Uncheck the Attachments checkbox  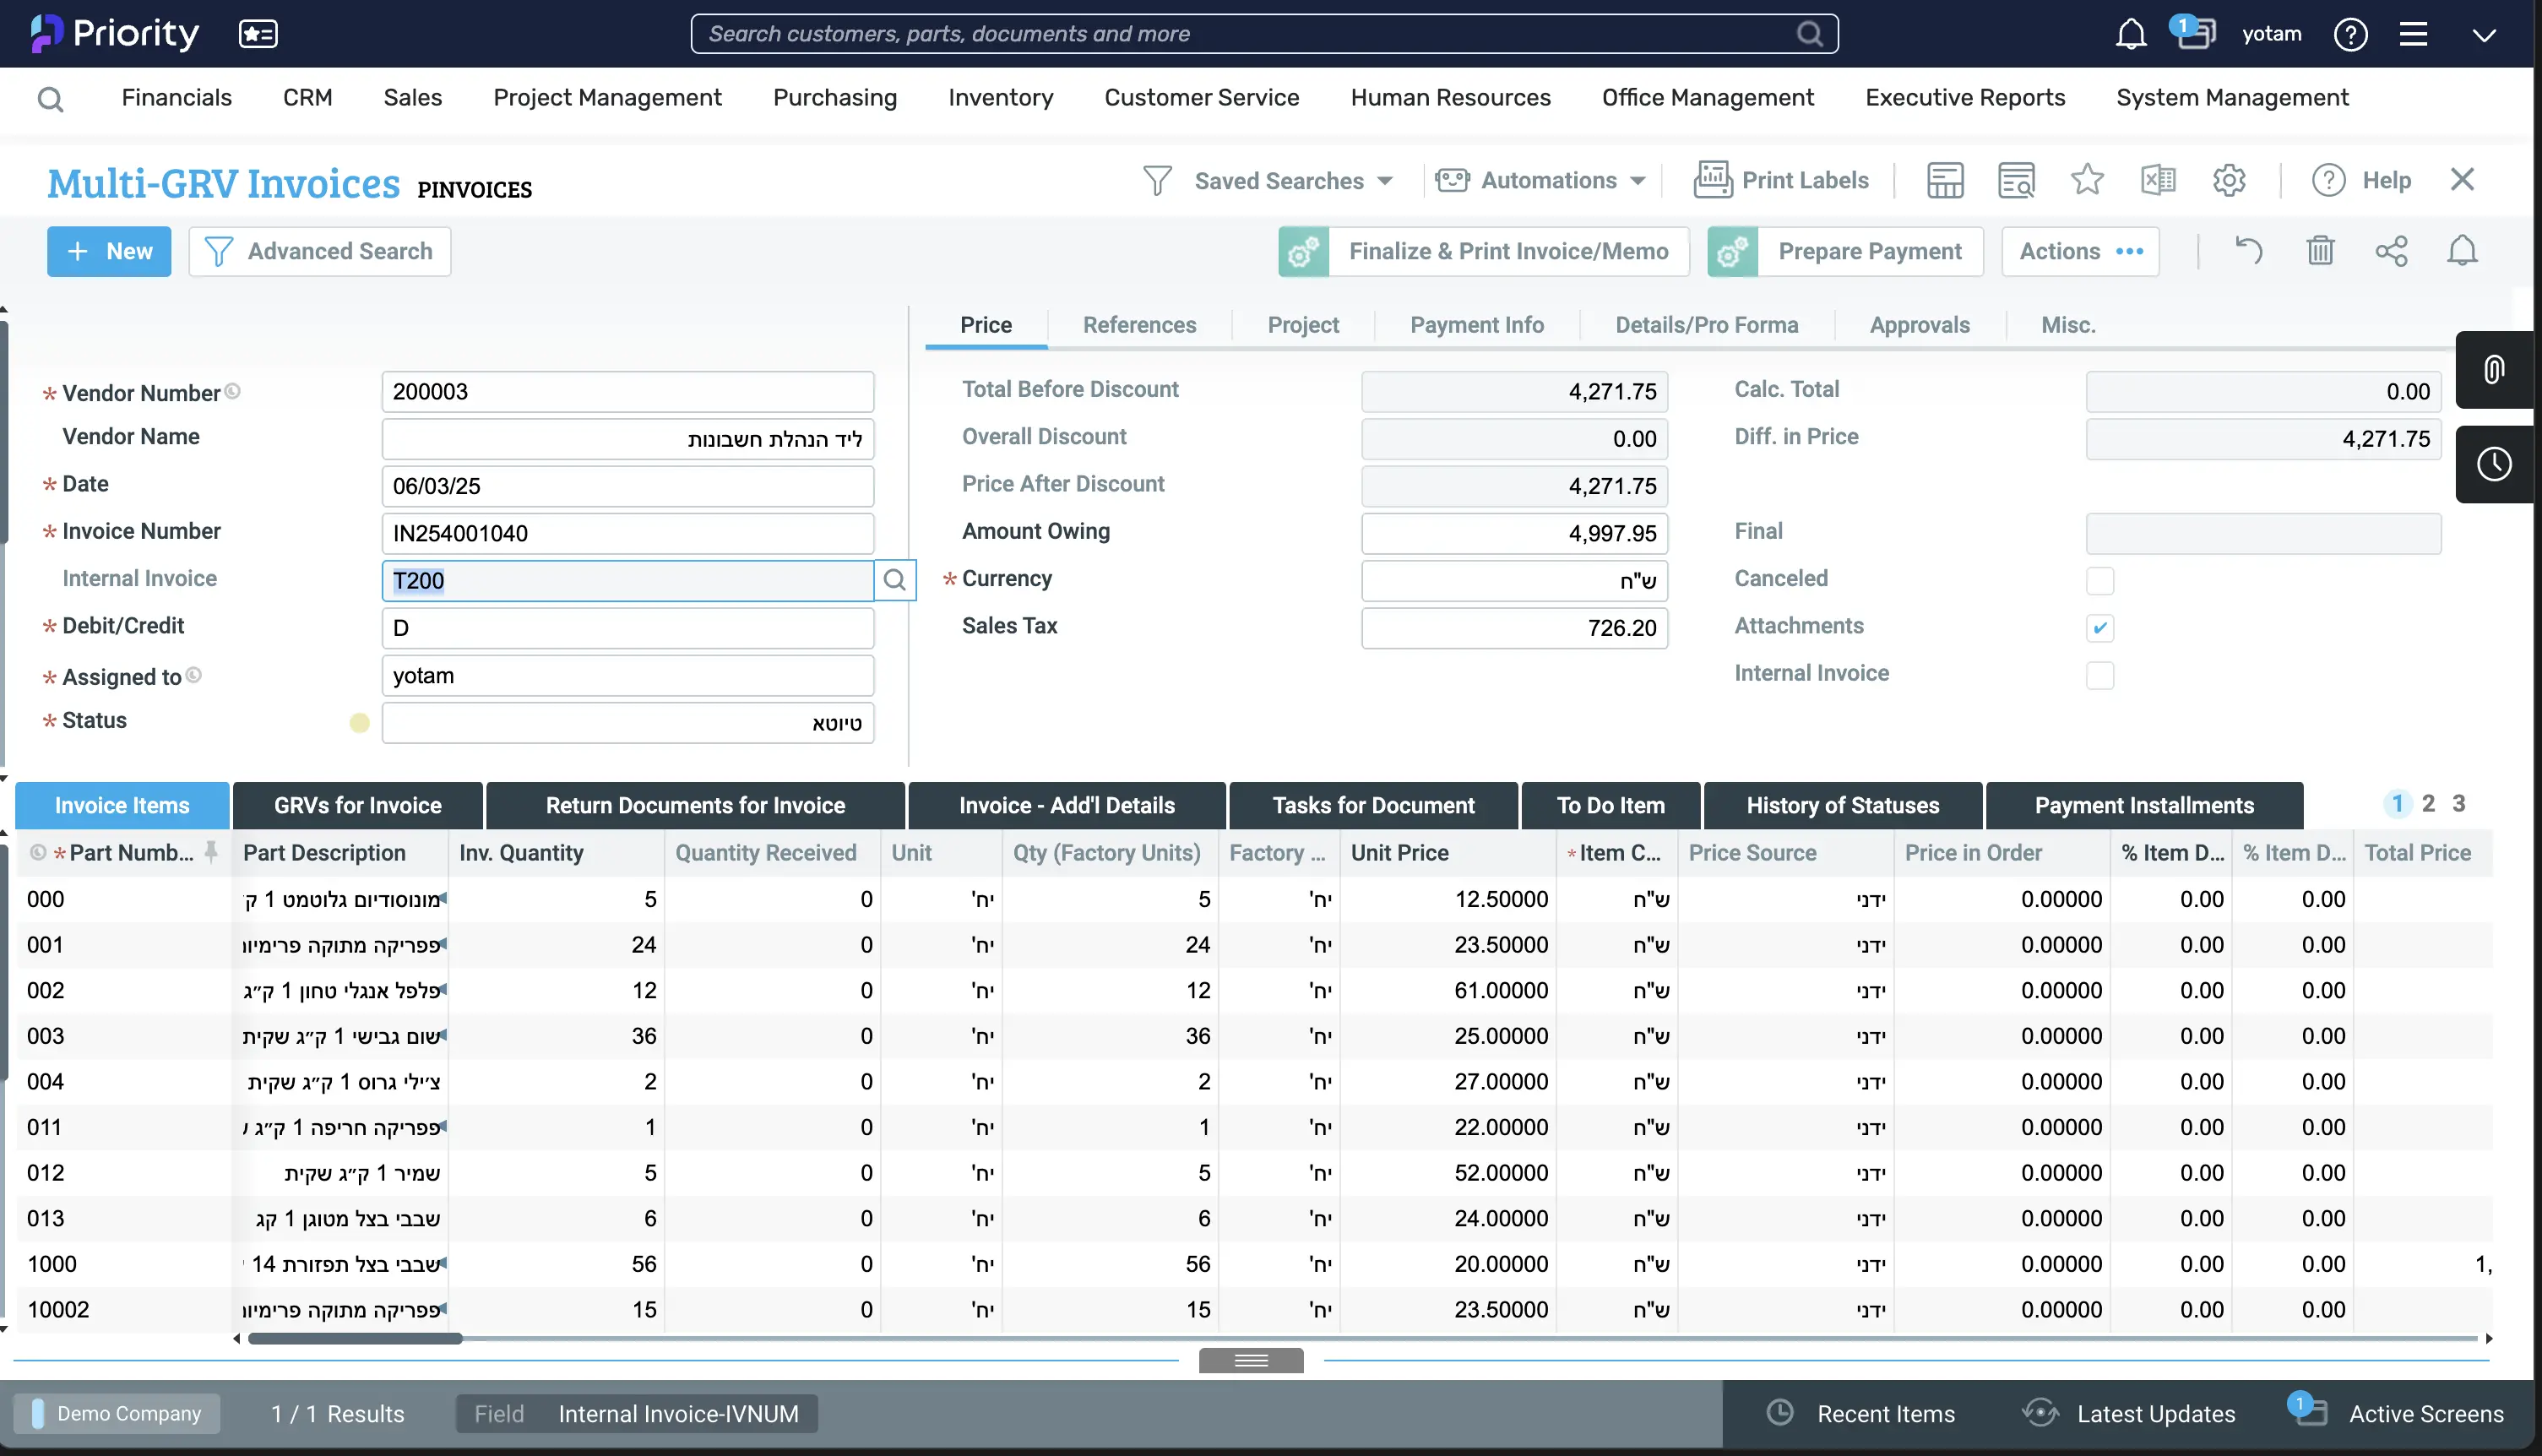2100,627
